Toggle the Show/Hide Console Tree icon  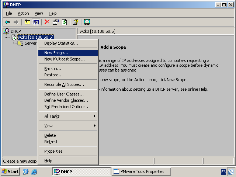click(x=36, y=22)
